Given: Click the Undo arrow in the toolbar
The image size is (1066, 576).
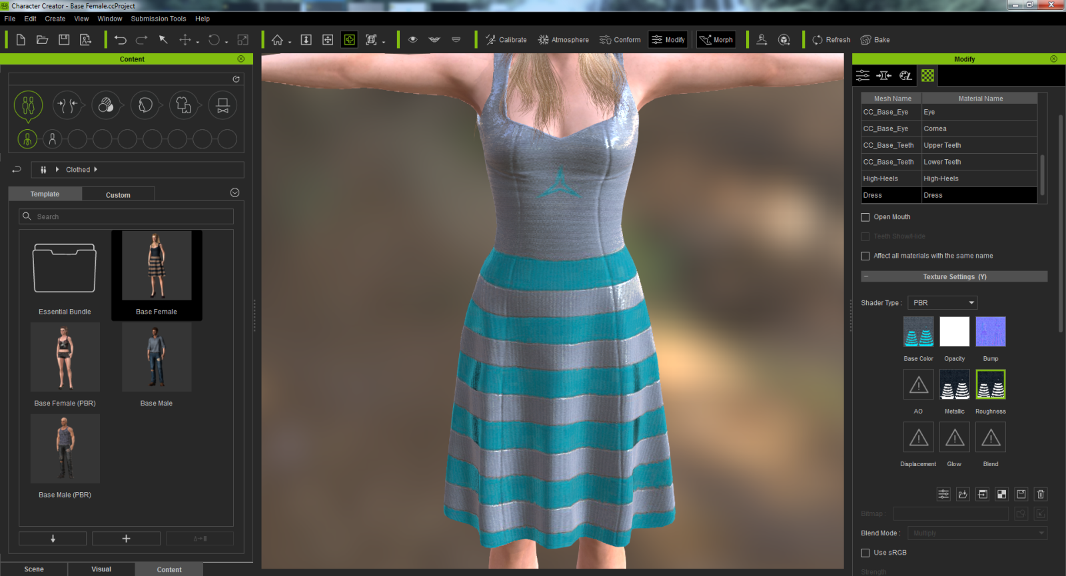Looking at the screenshot, I should [x=120, y=40].
